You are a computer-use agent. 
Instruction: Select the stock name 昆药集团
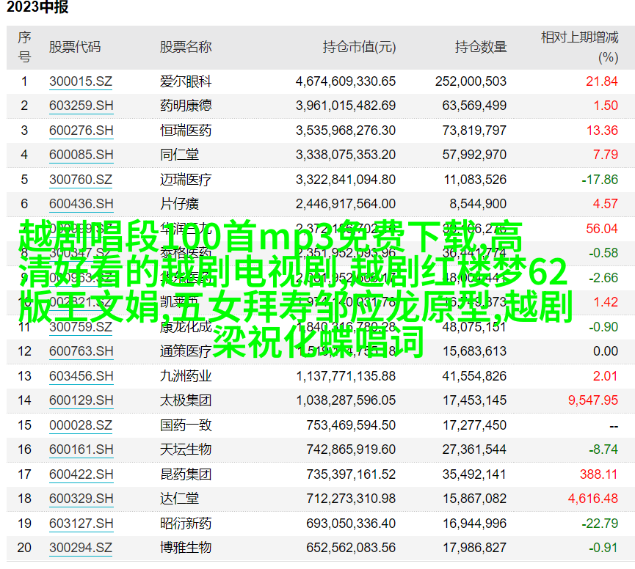pyautogui.click(x=186, y=474)
